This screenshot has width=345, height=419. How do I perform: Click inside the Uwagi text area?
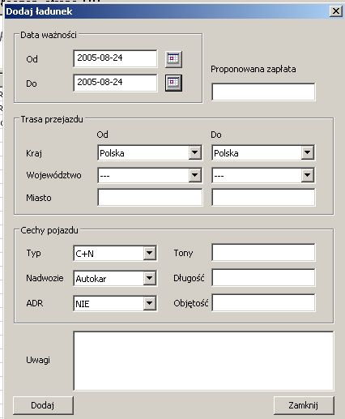[x=203, y=361]
